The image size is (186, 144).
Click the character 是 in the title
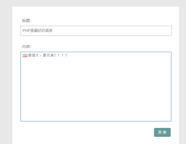(x=32, y=31)
